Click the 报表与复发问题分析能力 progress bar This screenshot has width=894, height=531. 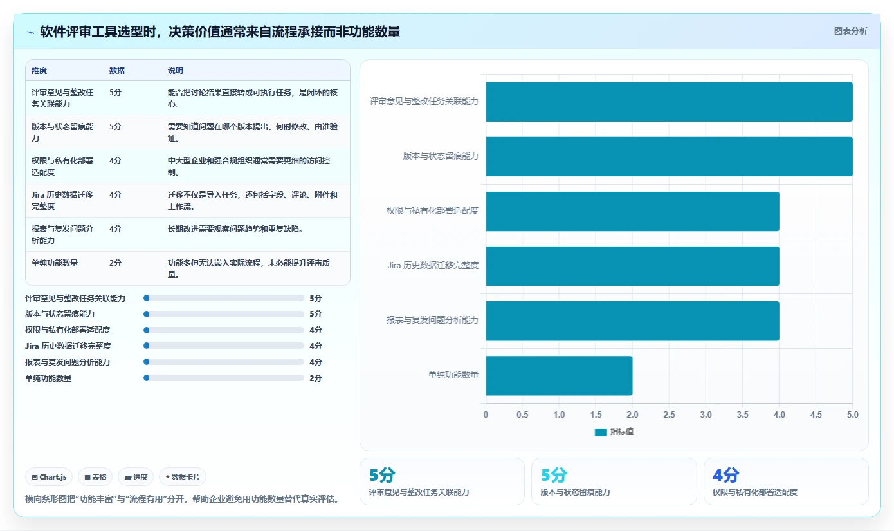coord(224,362)
